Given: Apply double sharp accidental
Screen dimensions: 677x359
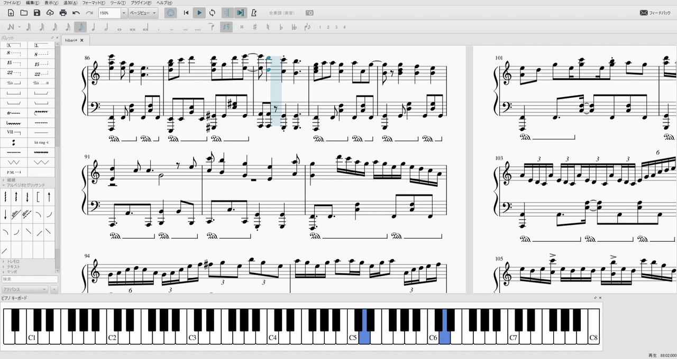Looking at the screenshot, I should [242, 27].
